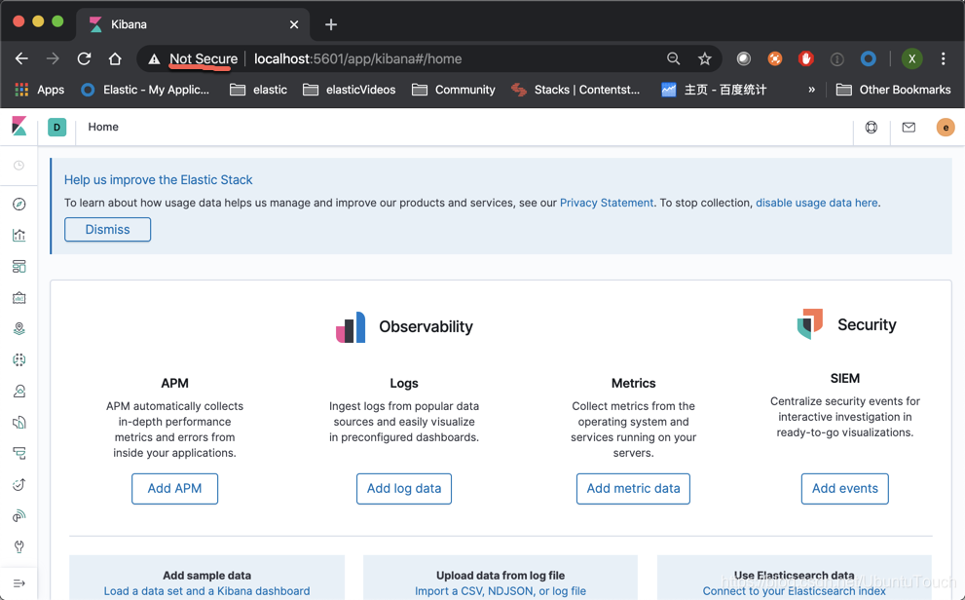Open Visualize via the sidebar chart icon
965x600 pixels.
click(19, 235)
